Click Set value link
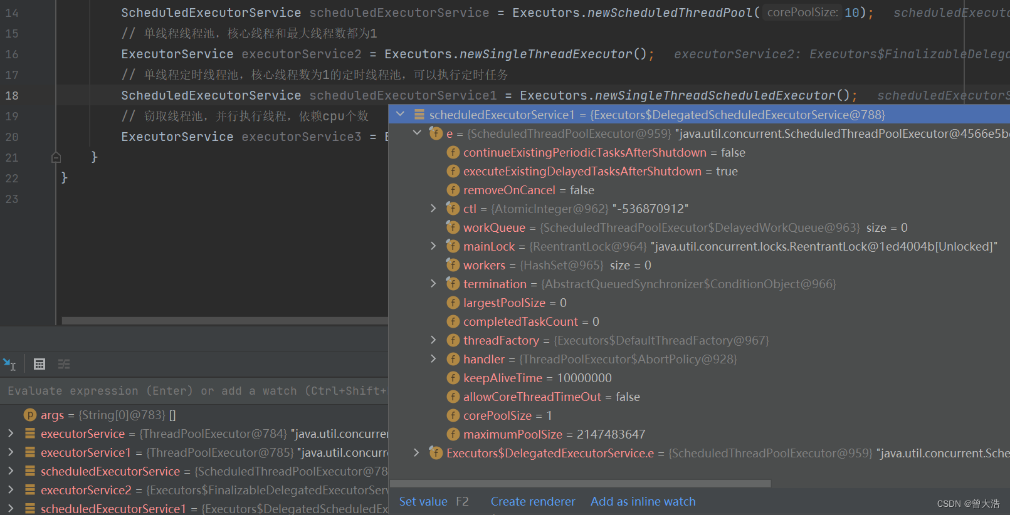The image size is (1010, 515). tap(423, 502)
